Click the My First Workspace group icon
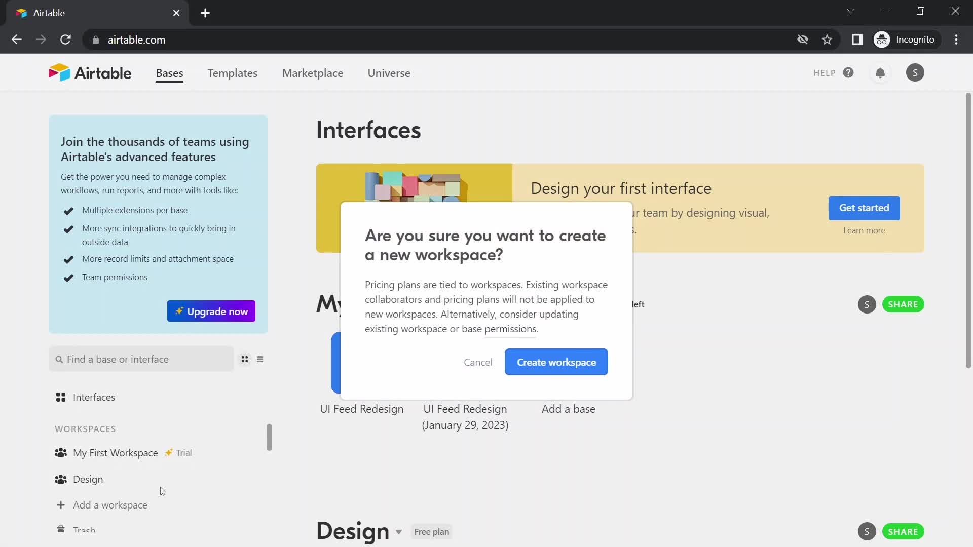Image resolution: width=973 pixels, height=547 pixels. click(61, 452)
